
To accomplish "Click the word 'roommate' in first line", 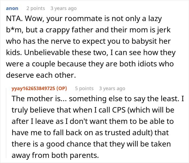I will (83, 19).
